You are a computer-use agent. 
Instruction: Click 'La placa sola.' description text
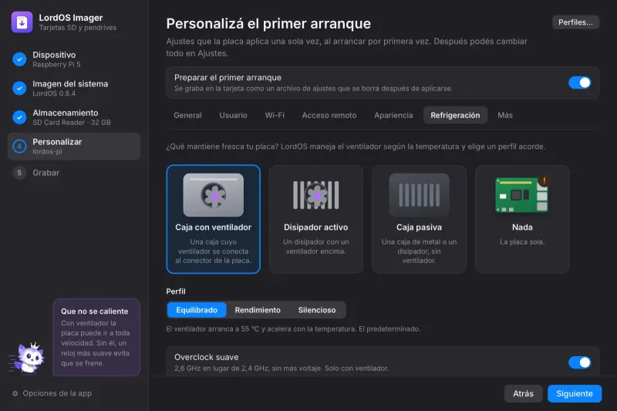pyautogui.click(x=522, y=242)
